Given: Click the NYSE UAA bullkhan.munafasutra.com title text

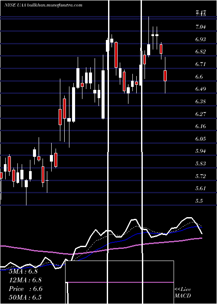Looking at the screenshot, I should [x=43, y=5].
